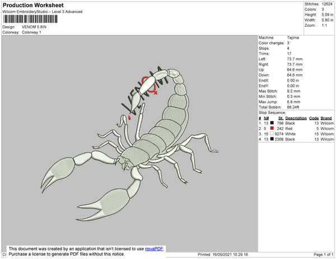
Task: Click the black swatch in stop 4
Action: (x=272, y=139)
